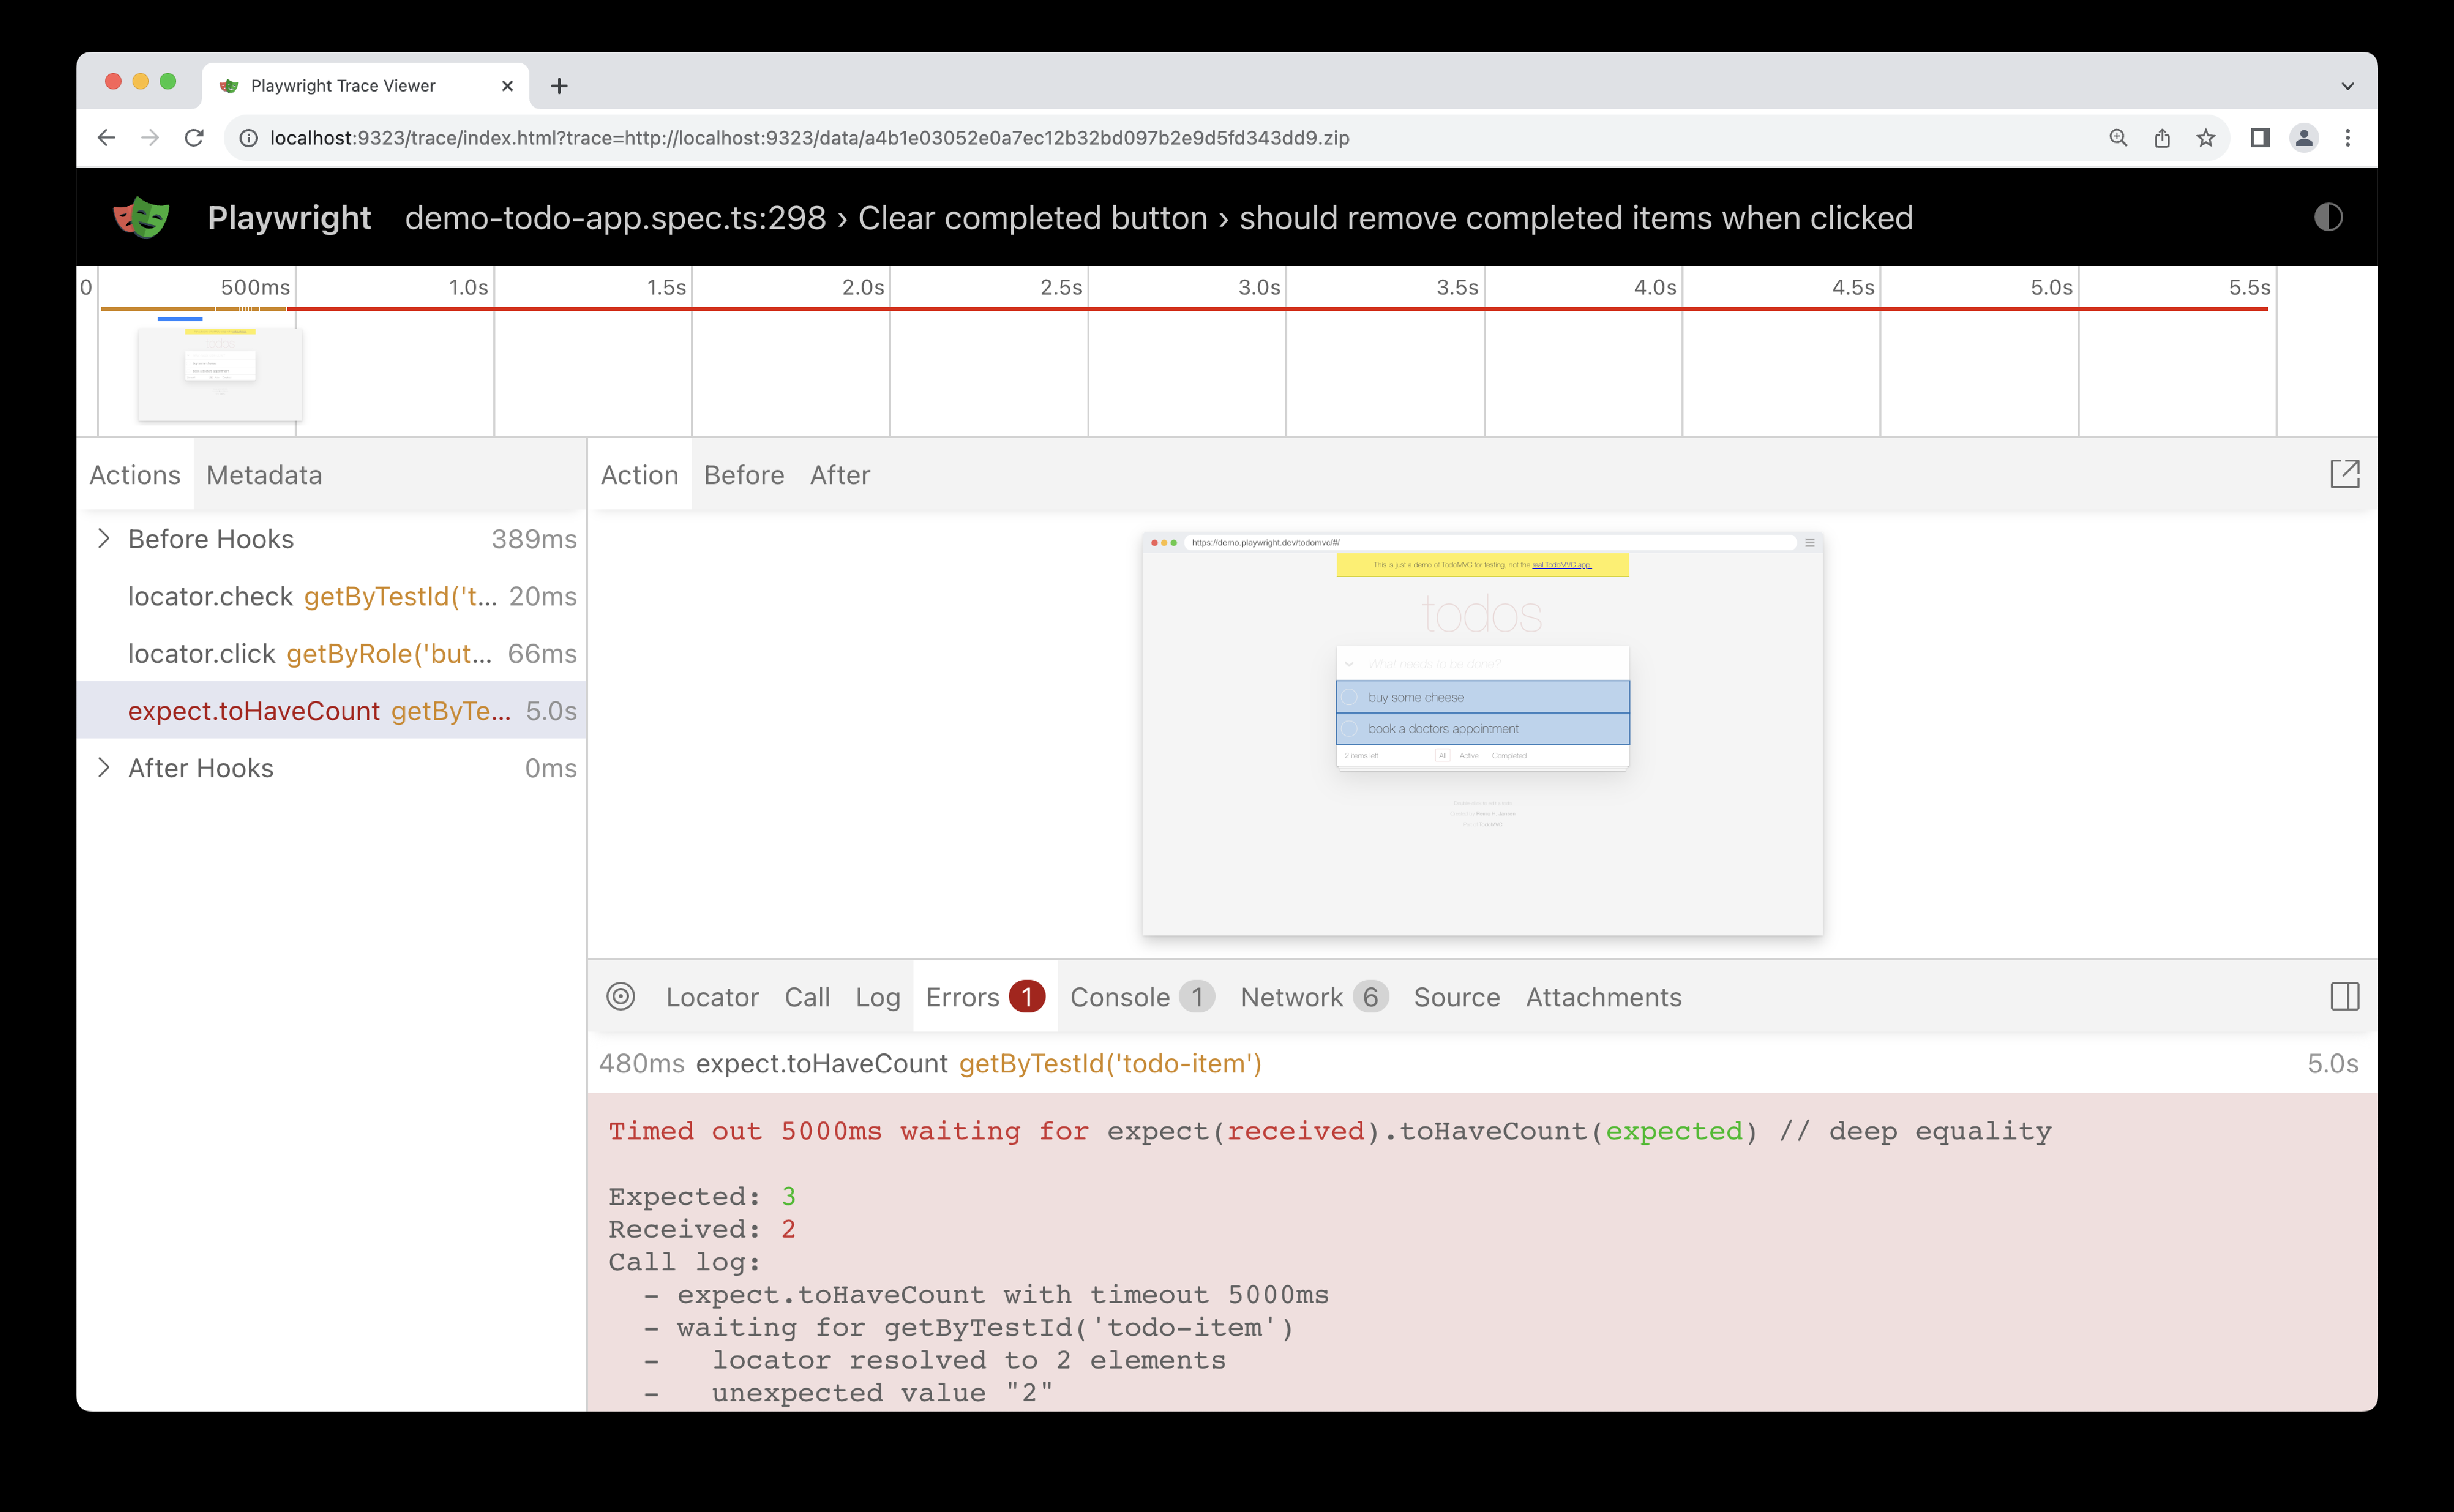Toggle the dark/light theme icon
Viewport: 2454px width, 1512px height.
tap(2328, 217)
